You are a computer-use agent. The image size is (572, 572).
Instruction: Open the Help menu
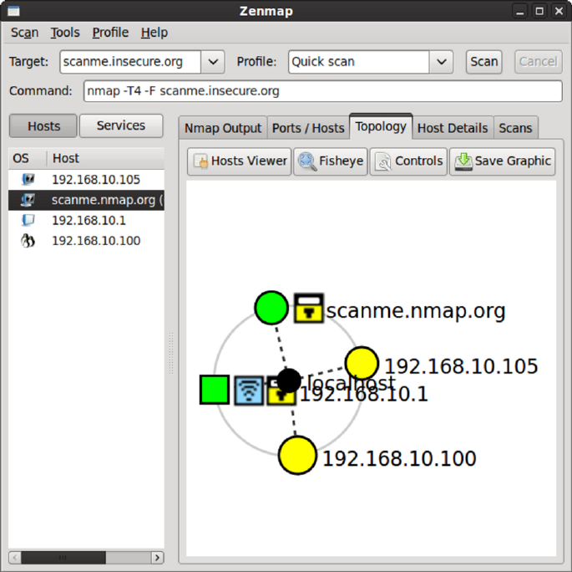click(x=154, y=33)
